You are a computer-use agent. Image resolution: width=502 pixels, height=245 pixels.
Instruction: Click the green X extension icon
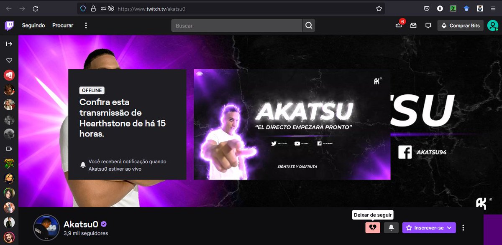pyautogui.click(x=453, y=8)
